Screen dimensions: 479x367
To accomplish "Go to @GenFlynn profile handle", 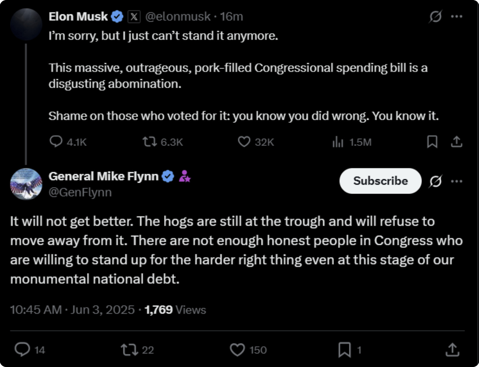I will 80,192.
